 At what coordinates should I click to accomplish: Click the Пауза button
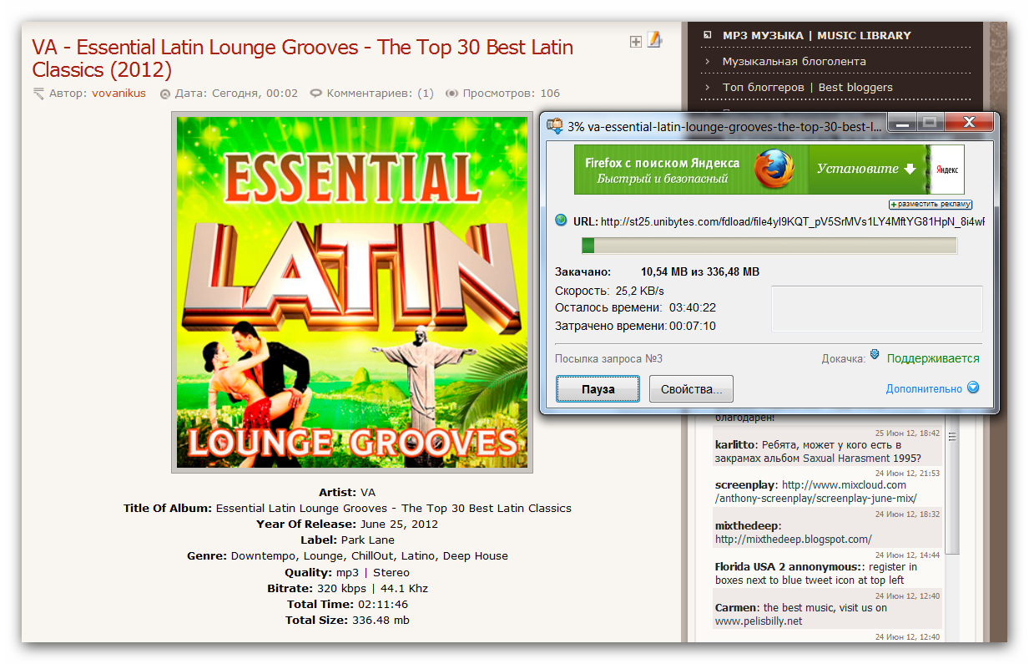coord(598,389)
